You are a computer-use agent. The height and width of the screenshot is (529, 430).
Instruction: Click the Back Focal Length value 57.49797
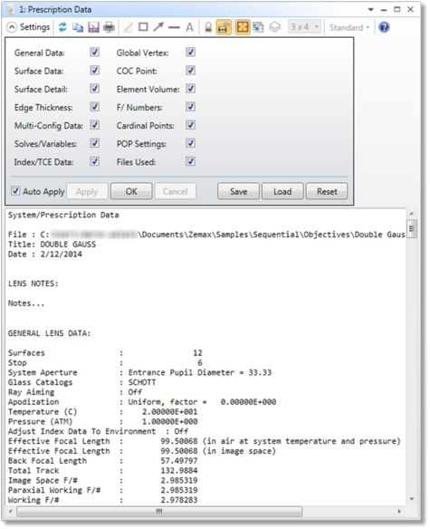tap(179, 460)
